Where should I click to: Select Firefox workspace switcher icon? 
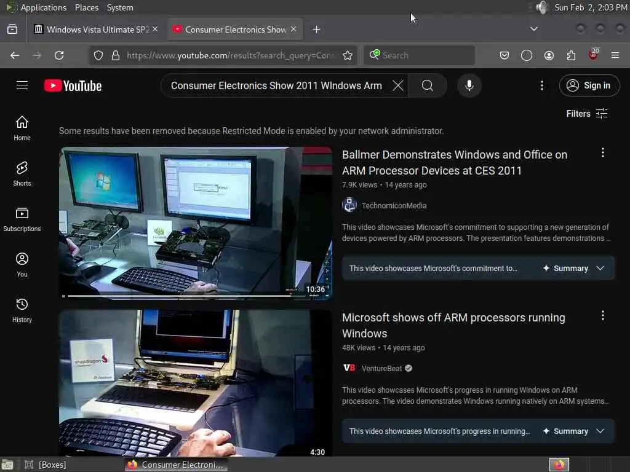tap(559, 465)
